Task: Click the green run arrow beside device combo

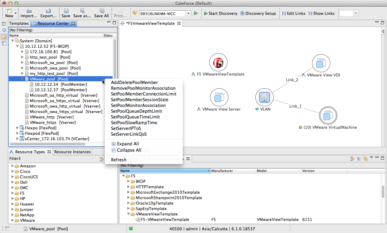Action: 196,13
